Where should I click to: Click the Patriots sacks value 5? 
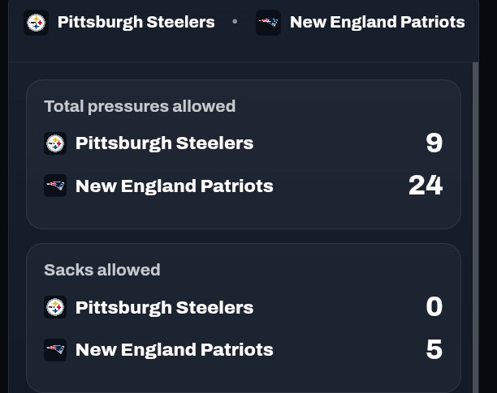(x=434, y=349)
